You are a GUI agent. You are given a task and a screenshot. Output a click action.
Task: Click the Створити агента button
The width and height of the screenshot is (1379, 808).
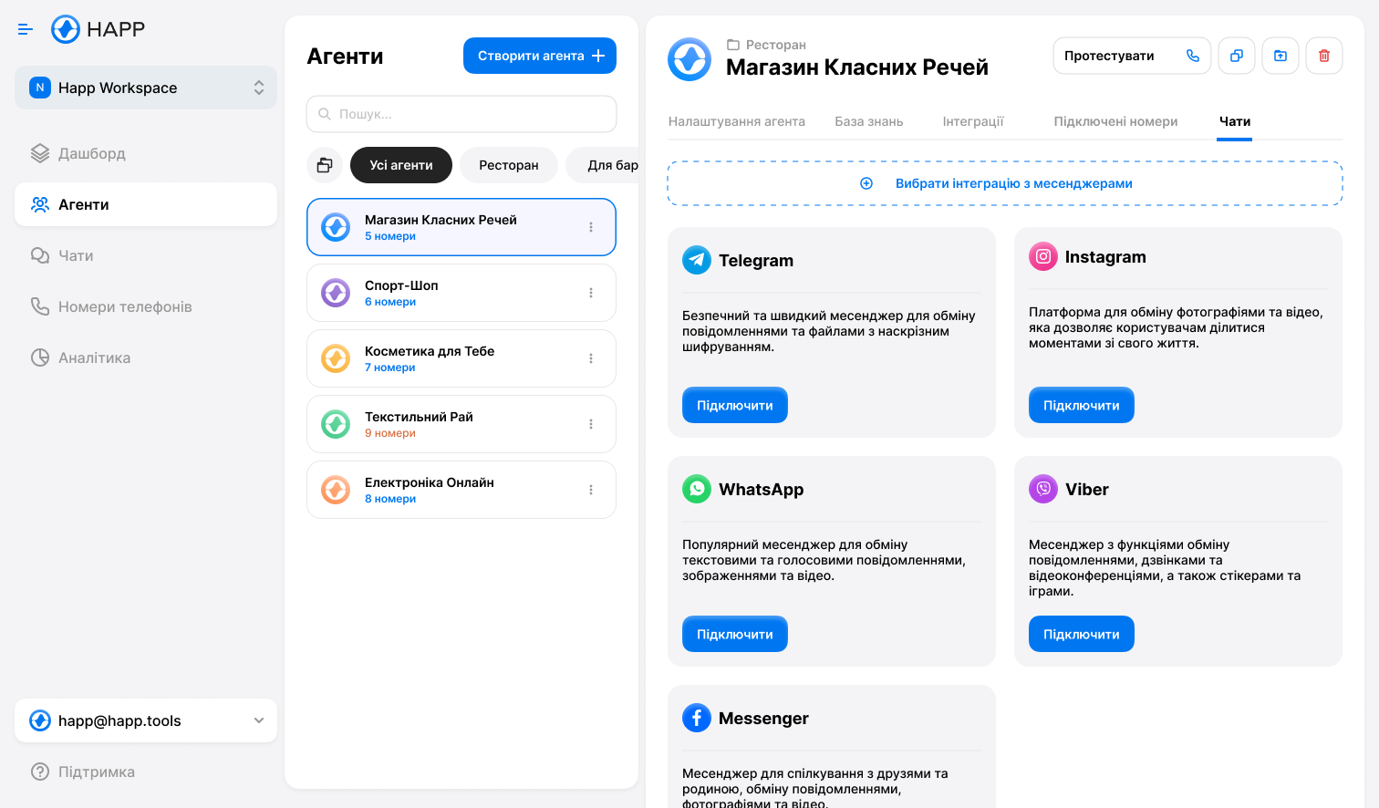point(539,56)
